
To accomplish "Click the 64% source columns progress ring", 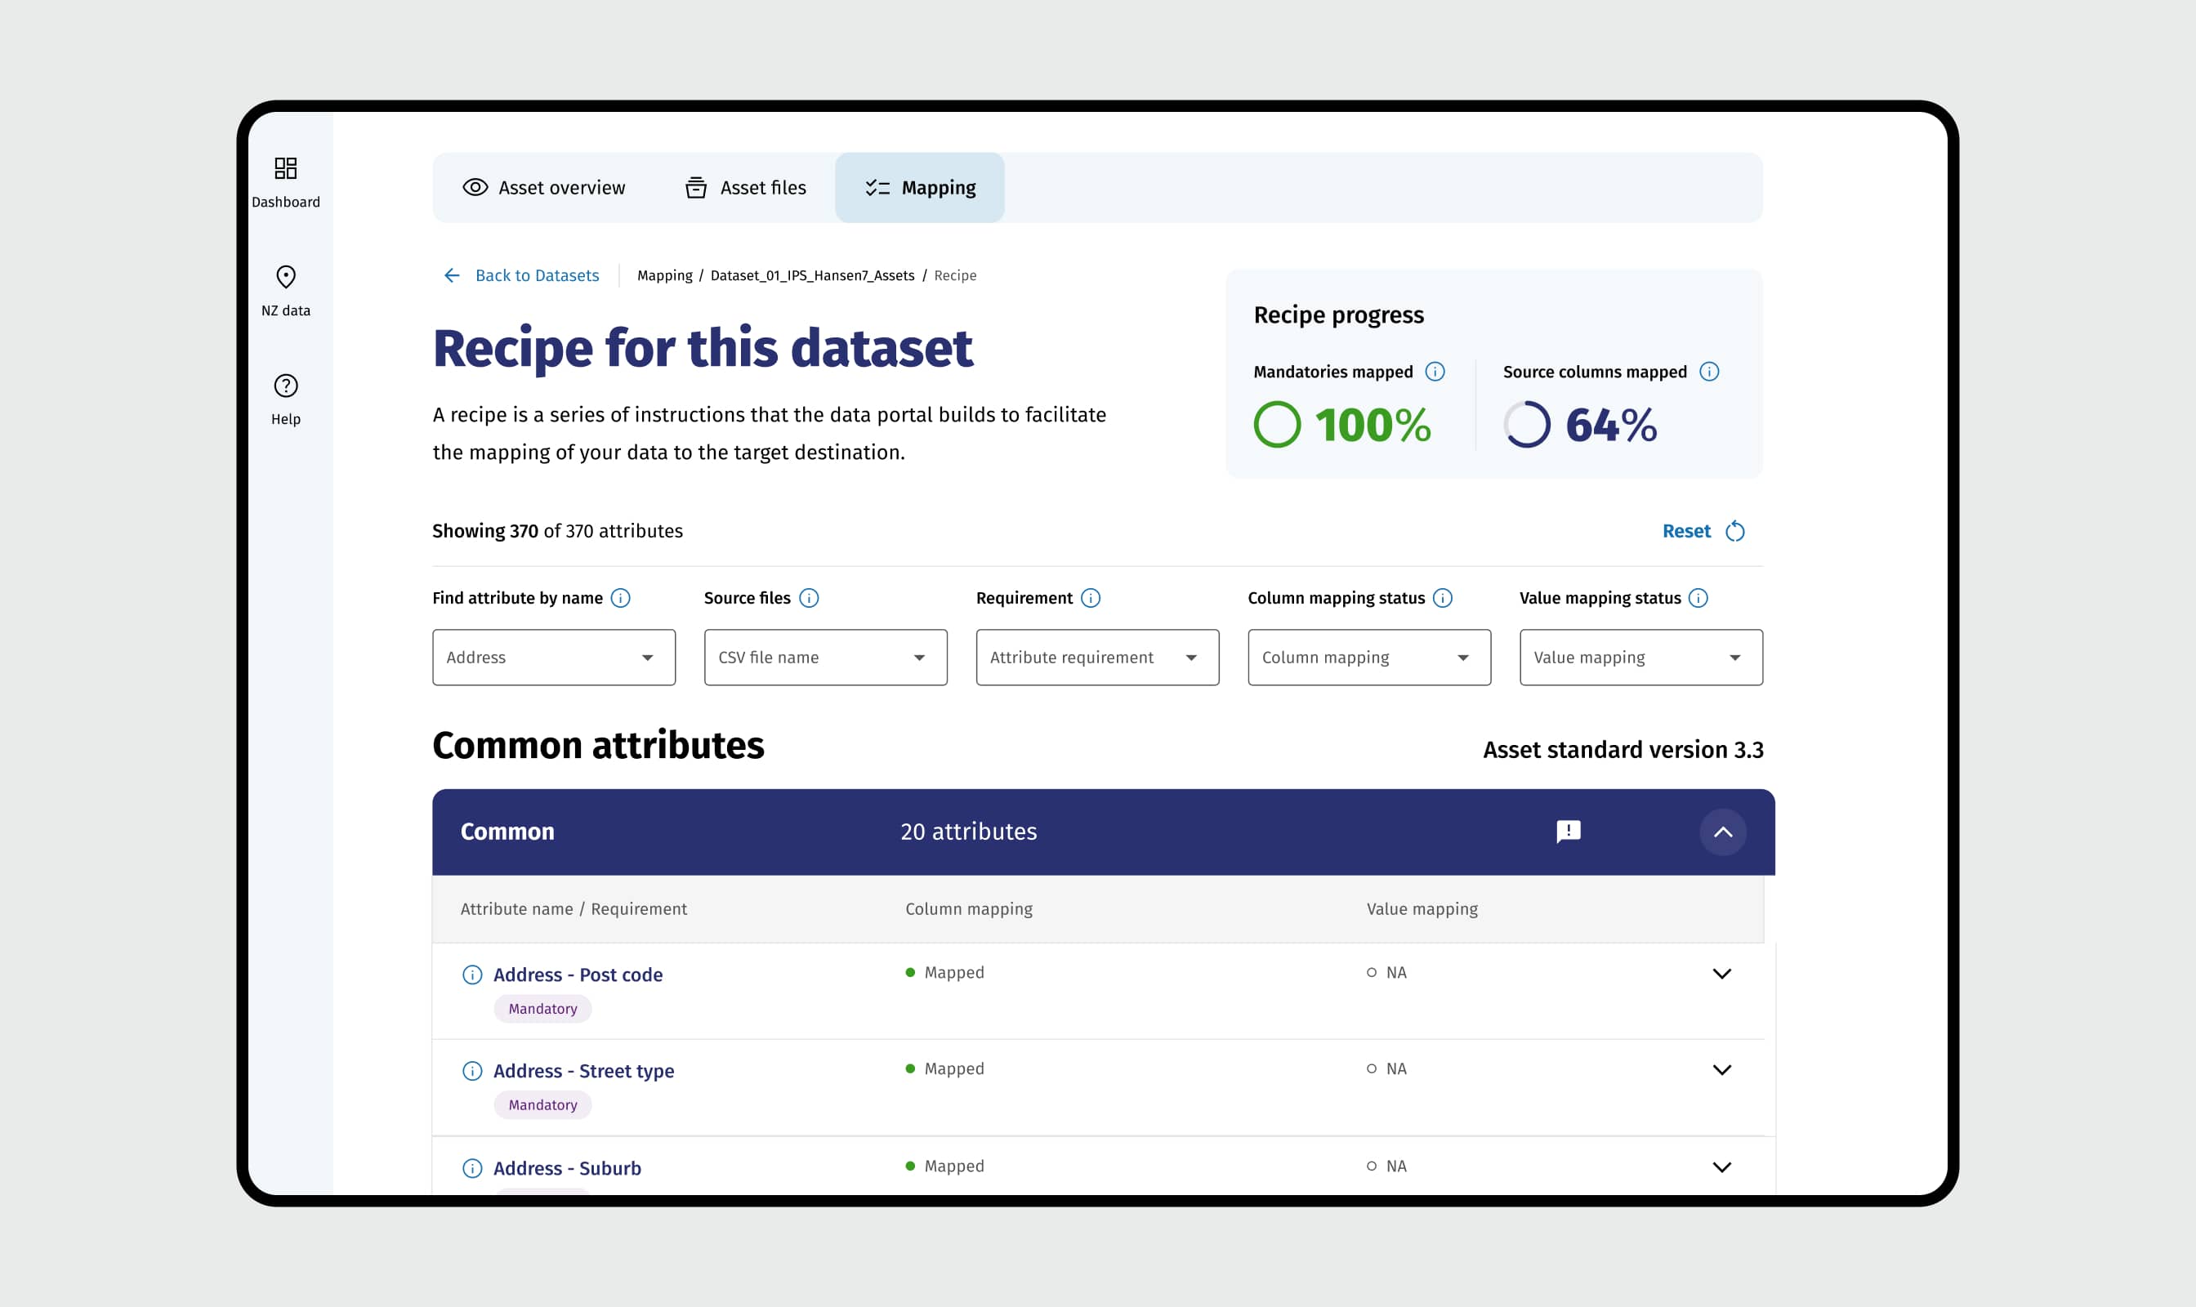I will 1529,426.
